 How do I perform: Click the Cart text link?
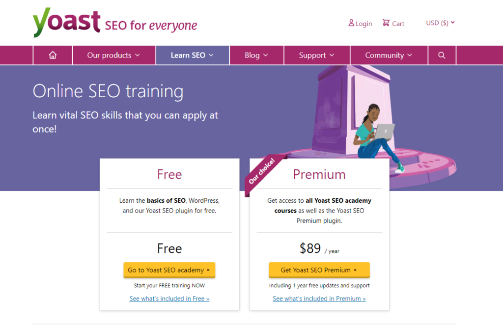[398, 24]
